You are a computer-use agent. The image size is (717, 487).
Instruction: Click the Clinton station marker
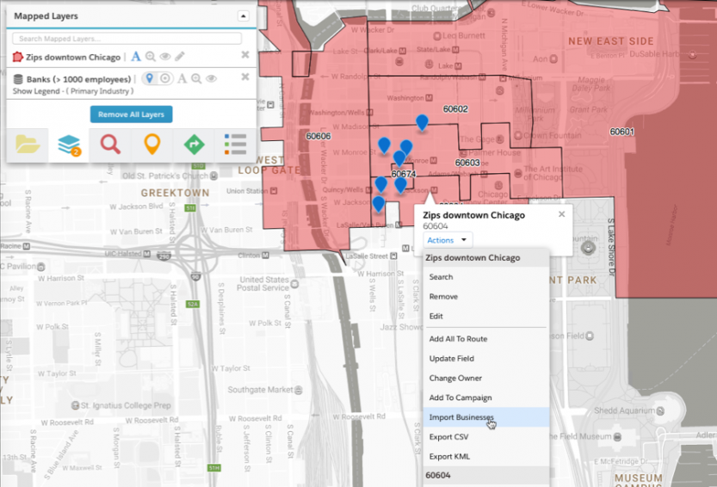(265, 256)
